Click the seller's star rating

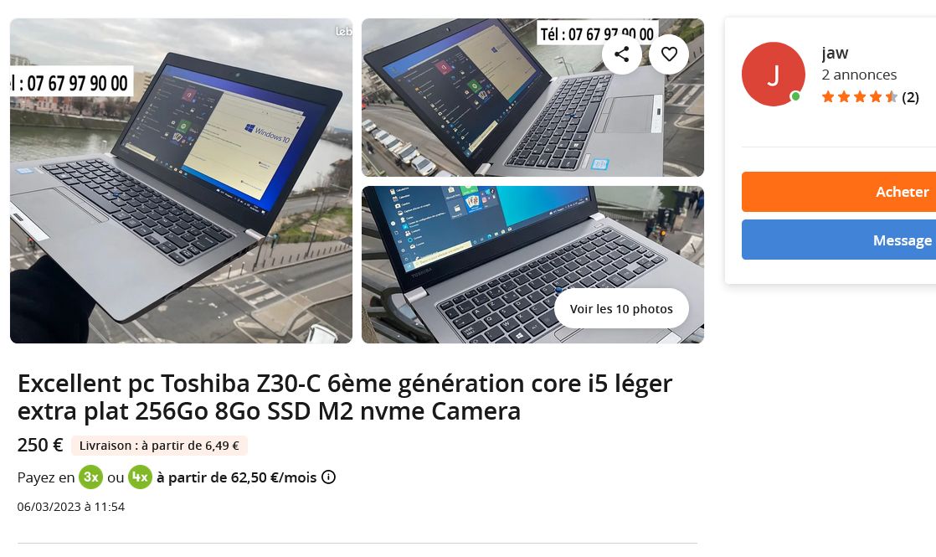860,96
